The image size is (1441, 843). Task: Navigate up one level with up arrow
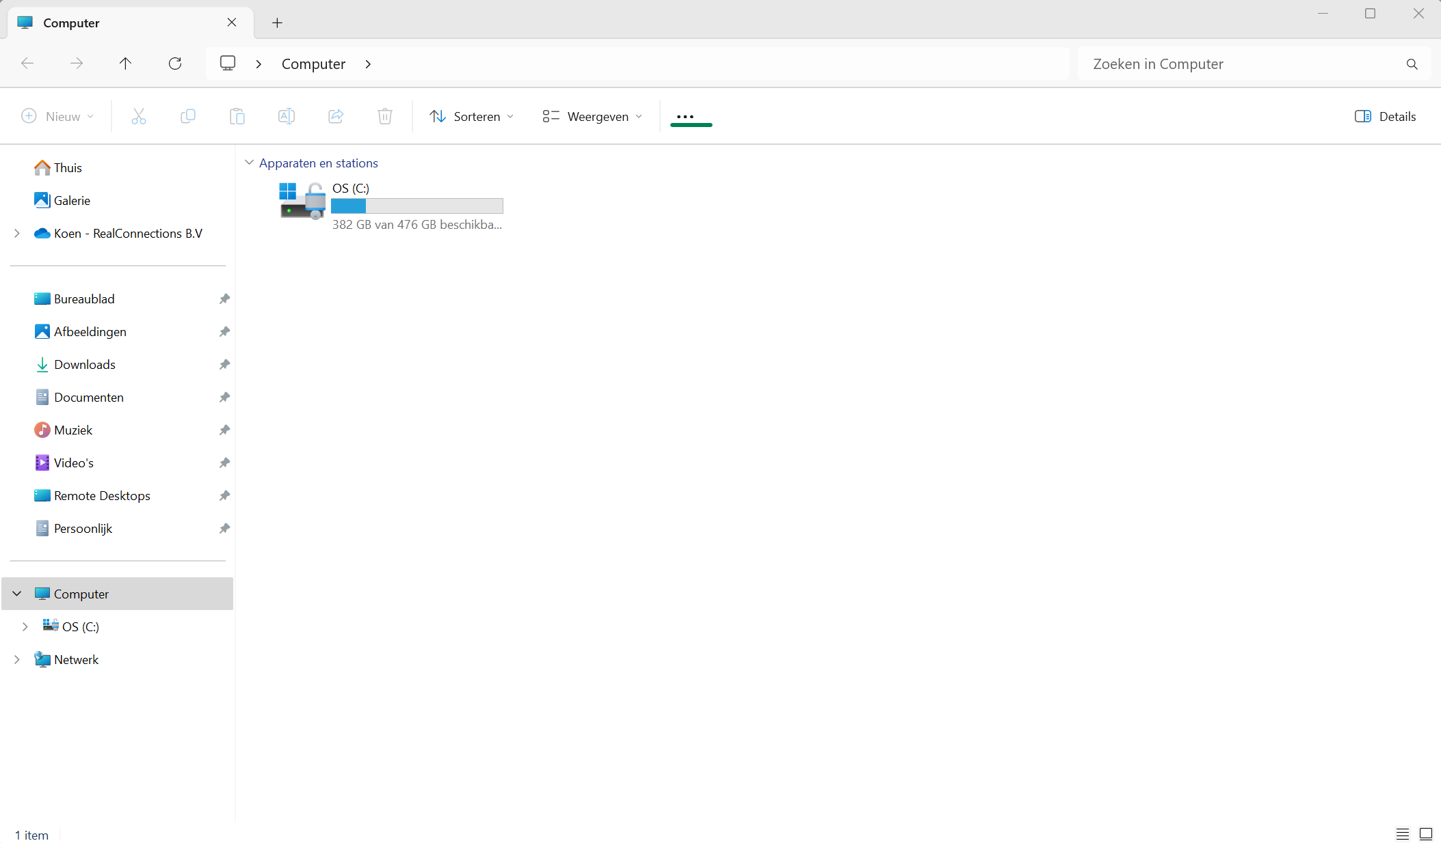click(x=125, y=64)
